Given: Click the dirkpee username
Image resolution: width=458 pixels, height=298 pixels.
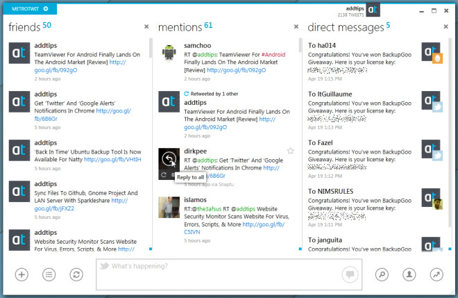Looking at the screenshot, I should (196, 151).
